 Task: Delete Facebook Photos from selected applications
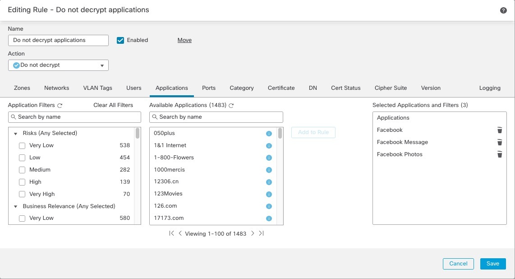point(500,154)
